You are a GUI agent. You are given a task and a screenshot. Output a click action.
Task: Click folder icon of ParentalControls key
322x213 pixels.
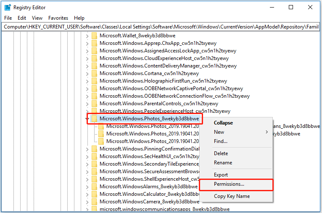tap(94, 104)
